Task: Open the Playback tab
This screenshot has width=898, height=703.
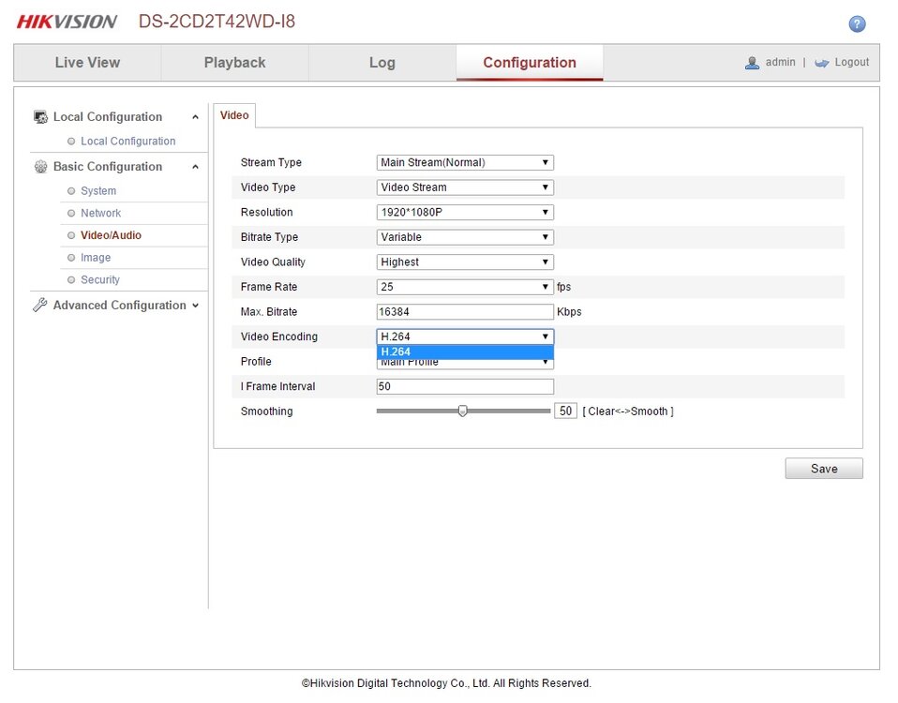Action: pos(234,63)
